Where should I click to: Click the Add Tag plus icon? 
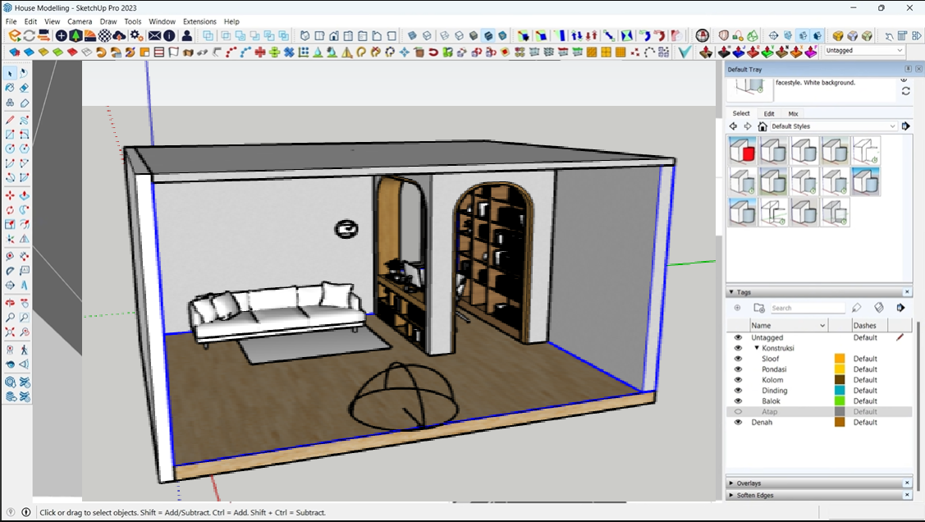coord(737,308)
